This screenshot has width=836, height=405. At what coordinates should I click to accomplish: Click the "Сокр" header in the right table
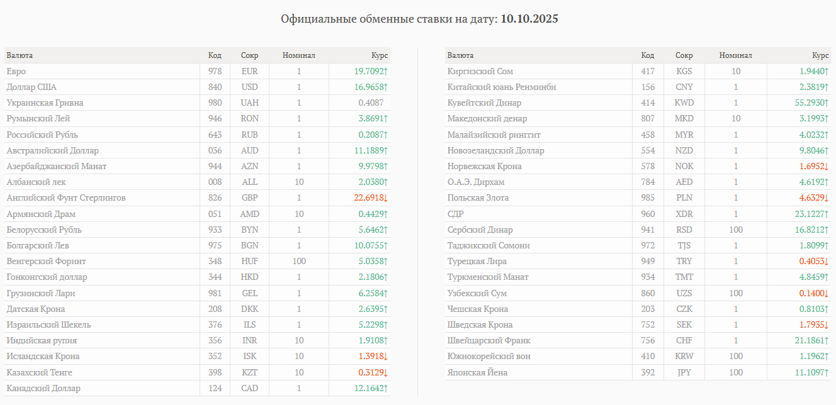(684, 55)
